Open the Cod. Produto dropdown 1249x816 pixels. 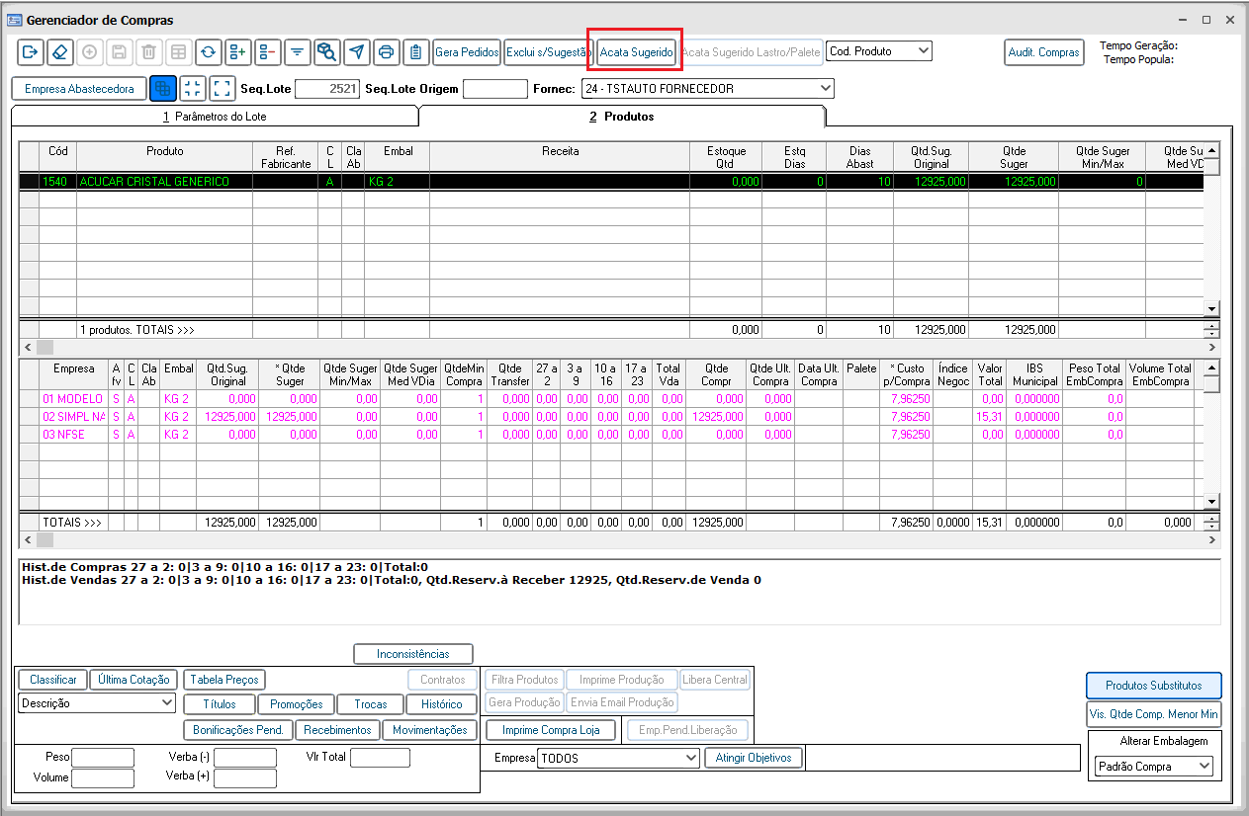[x=878, y=51]
